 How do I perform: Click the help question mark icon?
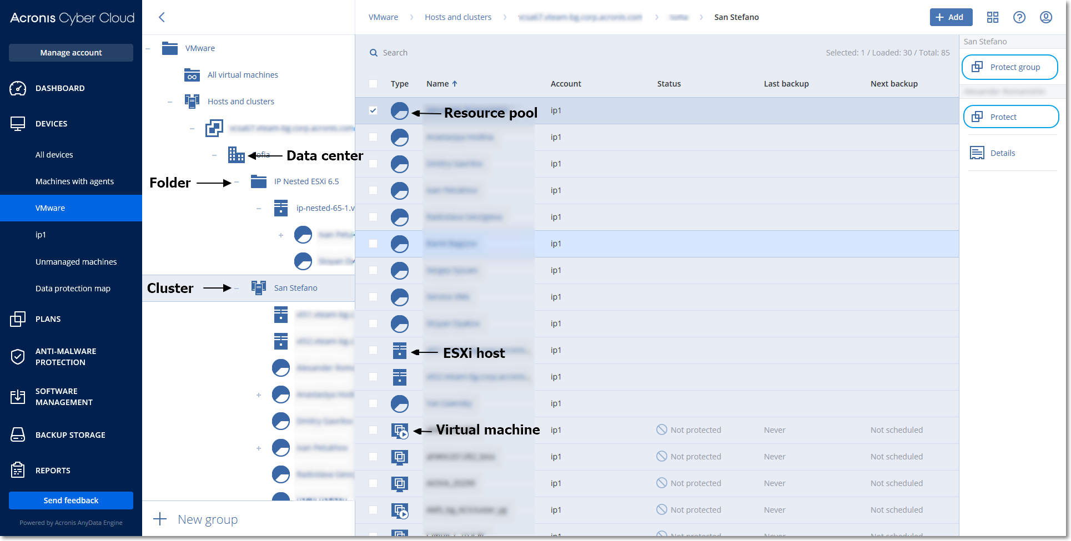pyautogui.click(x=1019, y=17)
